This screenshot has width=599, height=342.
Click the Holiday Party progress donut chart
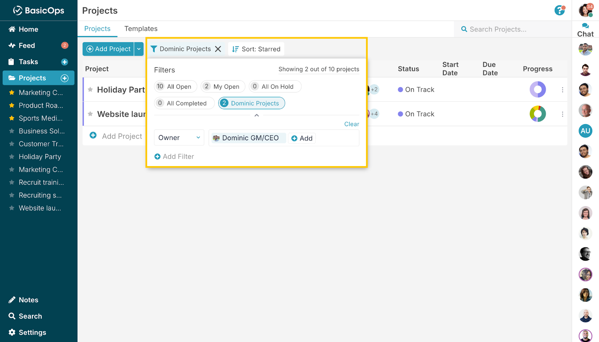click(x=538, y=89)
